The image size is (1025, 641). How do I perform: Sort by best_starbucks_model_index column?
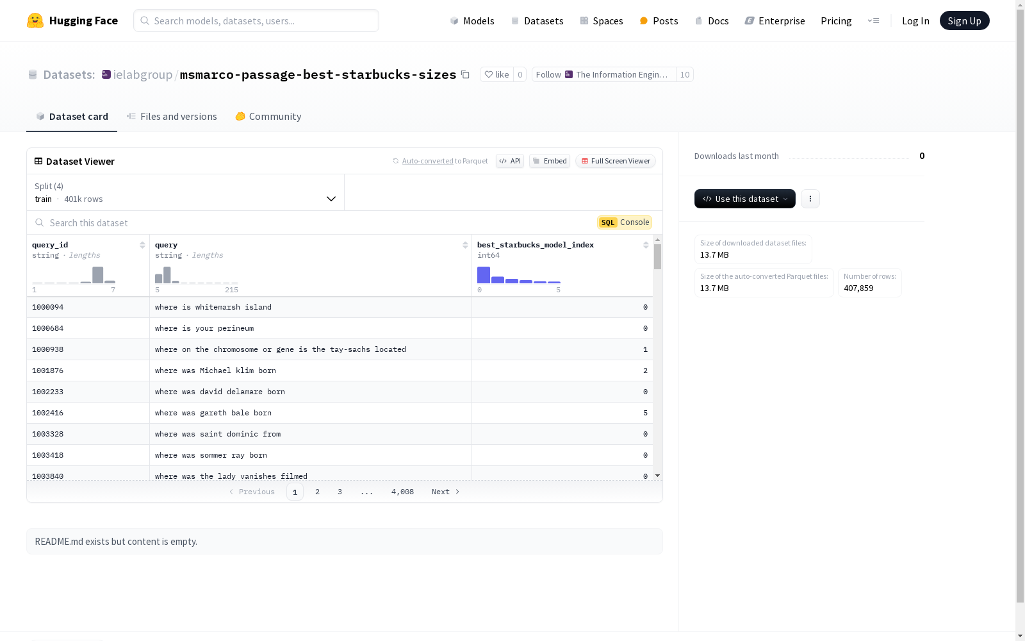coord(646,245)
